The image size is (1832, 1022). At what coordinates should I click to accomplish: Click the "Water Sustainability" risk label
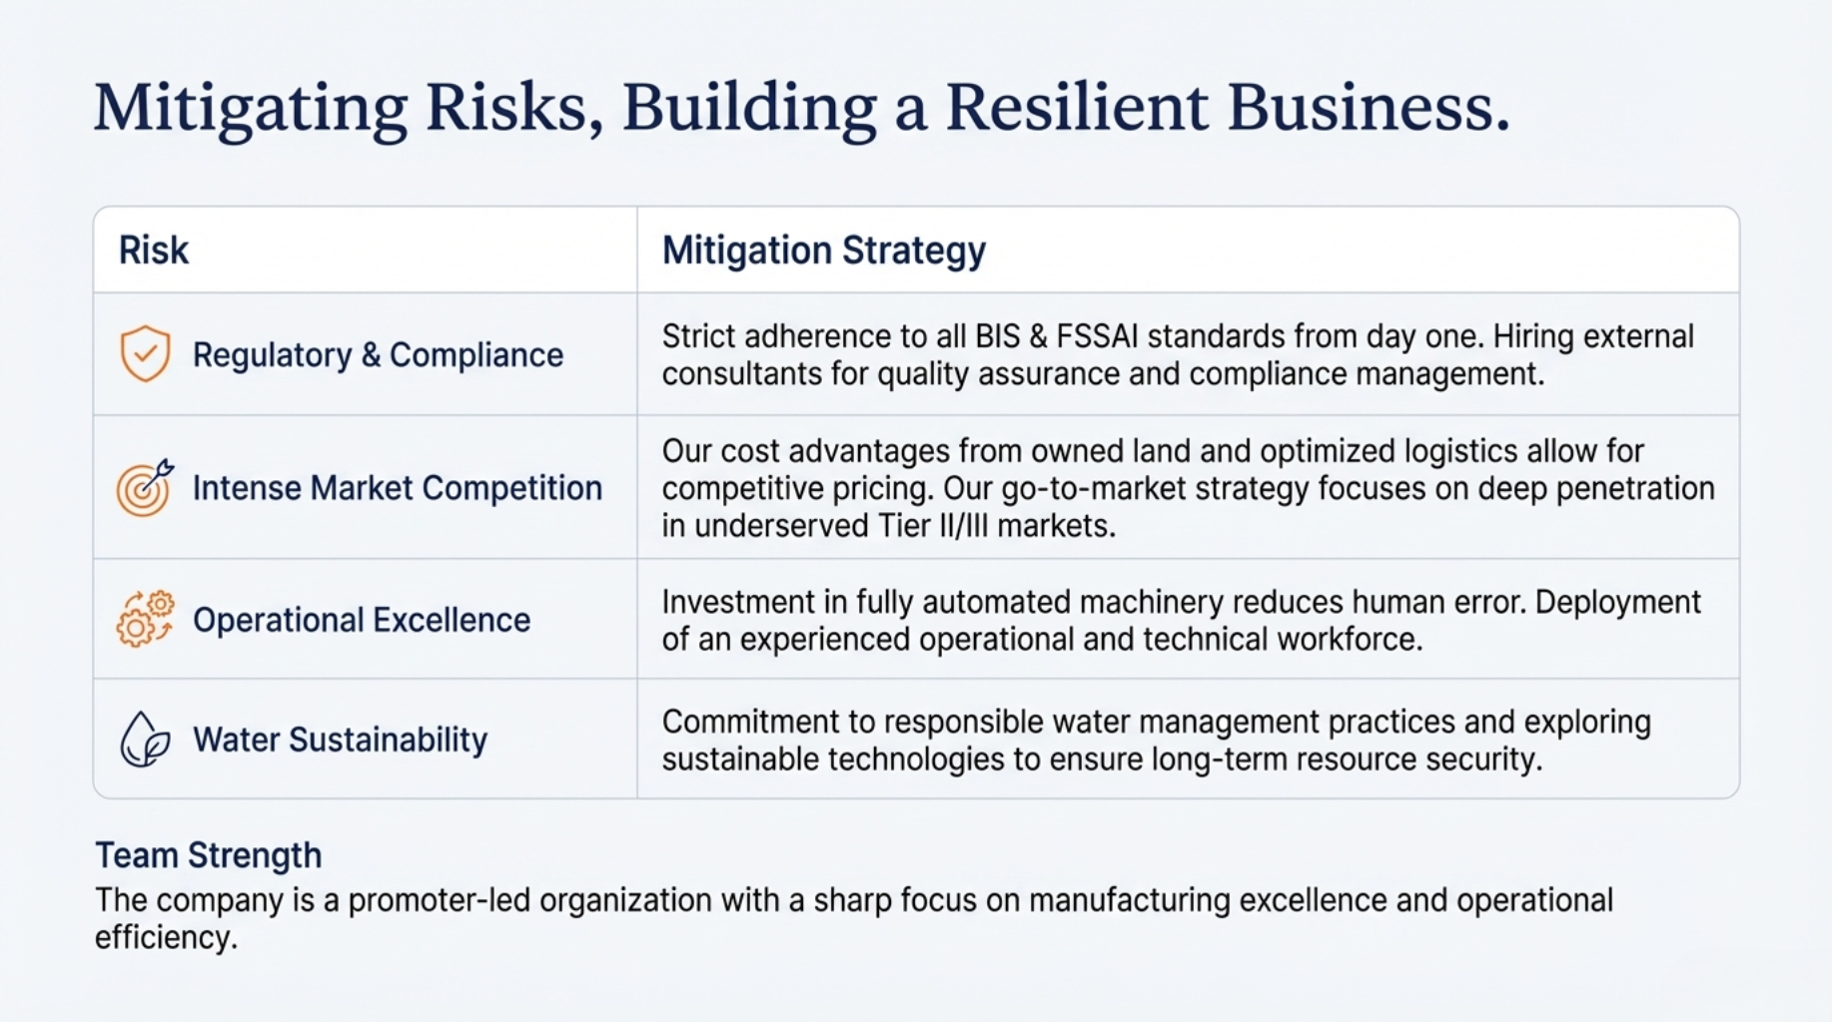click(x=340, y=740)
